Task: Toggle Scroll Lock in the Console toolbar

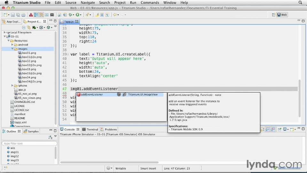Action: pyautogui.click(x=262, y=129)
